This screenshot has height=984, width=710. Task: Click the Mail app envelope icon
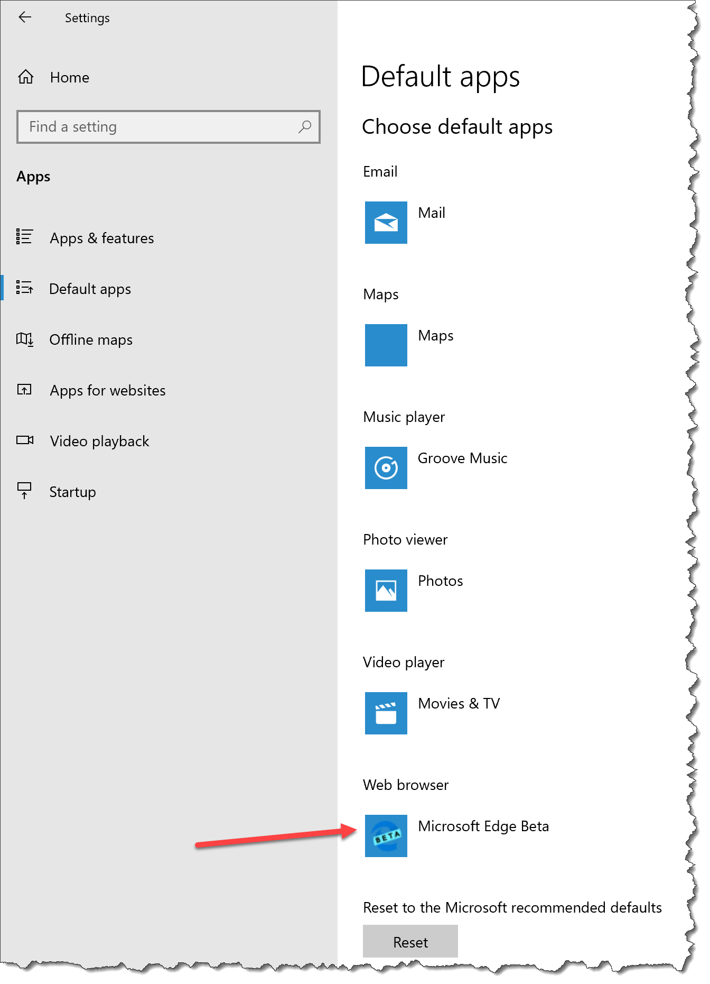point(386,223)
